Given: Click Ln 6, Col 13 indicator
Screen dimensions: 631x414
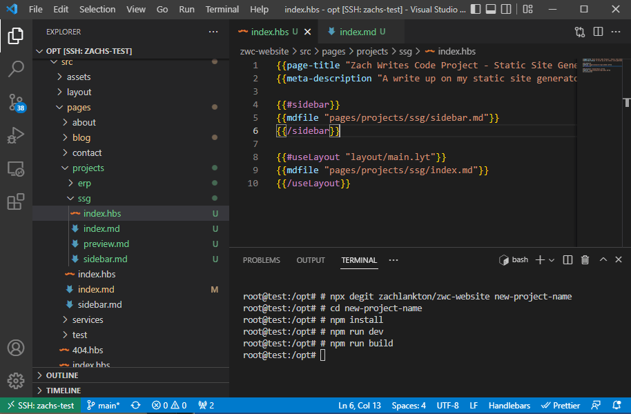Looking at the screenshot, I should (x=359, y=405).
